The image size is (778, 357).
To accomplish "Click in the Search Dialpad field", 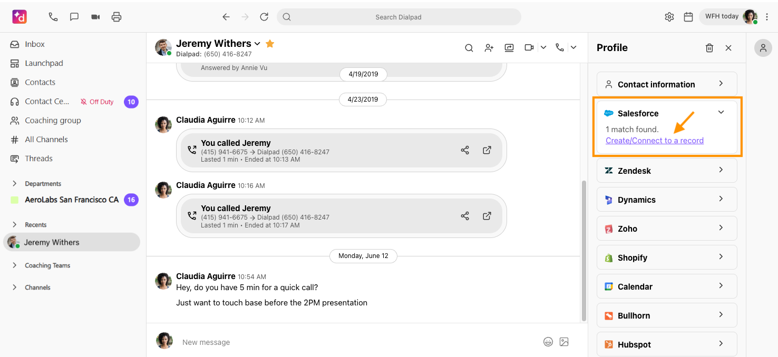I will pos(398,17).
